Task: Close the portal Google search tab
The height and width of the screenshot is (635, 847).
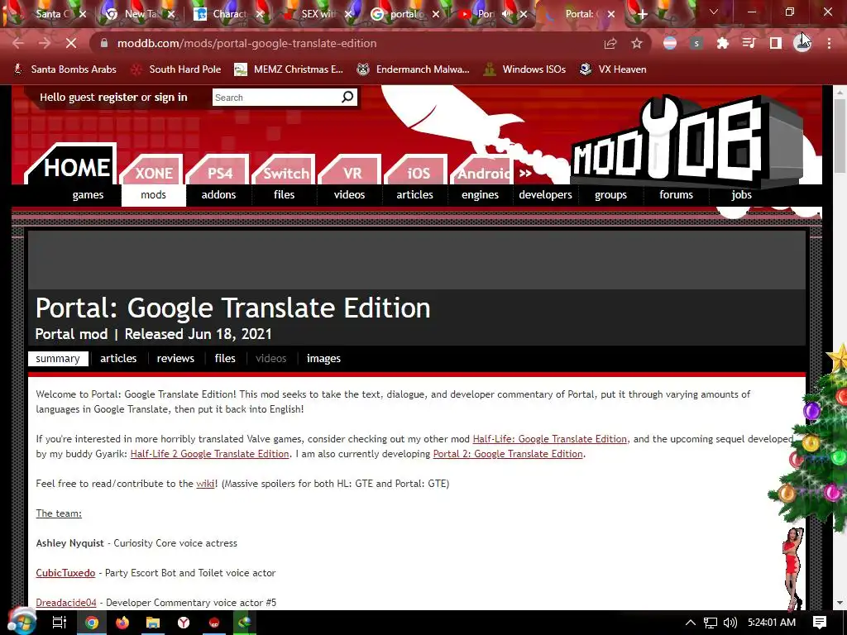Action: tap(436, 14)
